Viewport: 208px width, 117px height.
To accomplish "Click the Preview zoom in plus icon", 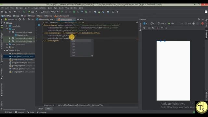I will [x=193, y=23].
